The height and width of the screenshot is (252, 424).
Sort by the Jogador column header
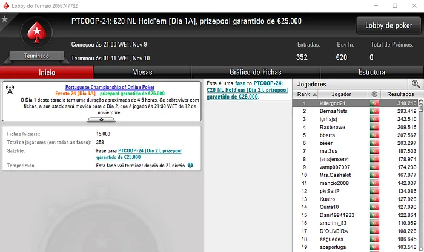coord(343,94)
